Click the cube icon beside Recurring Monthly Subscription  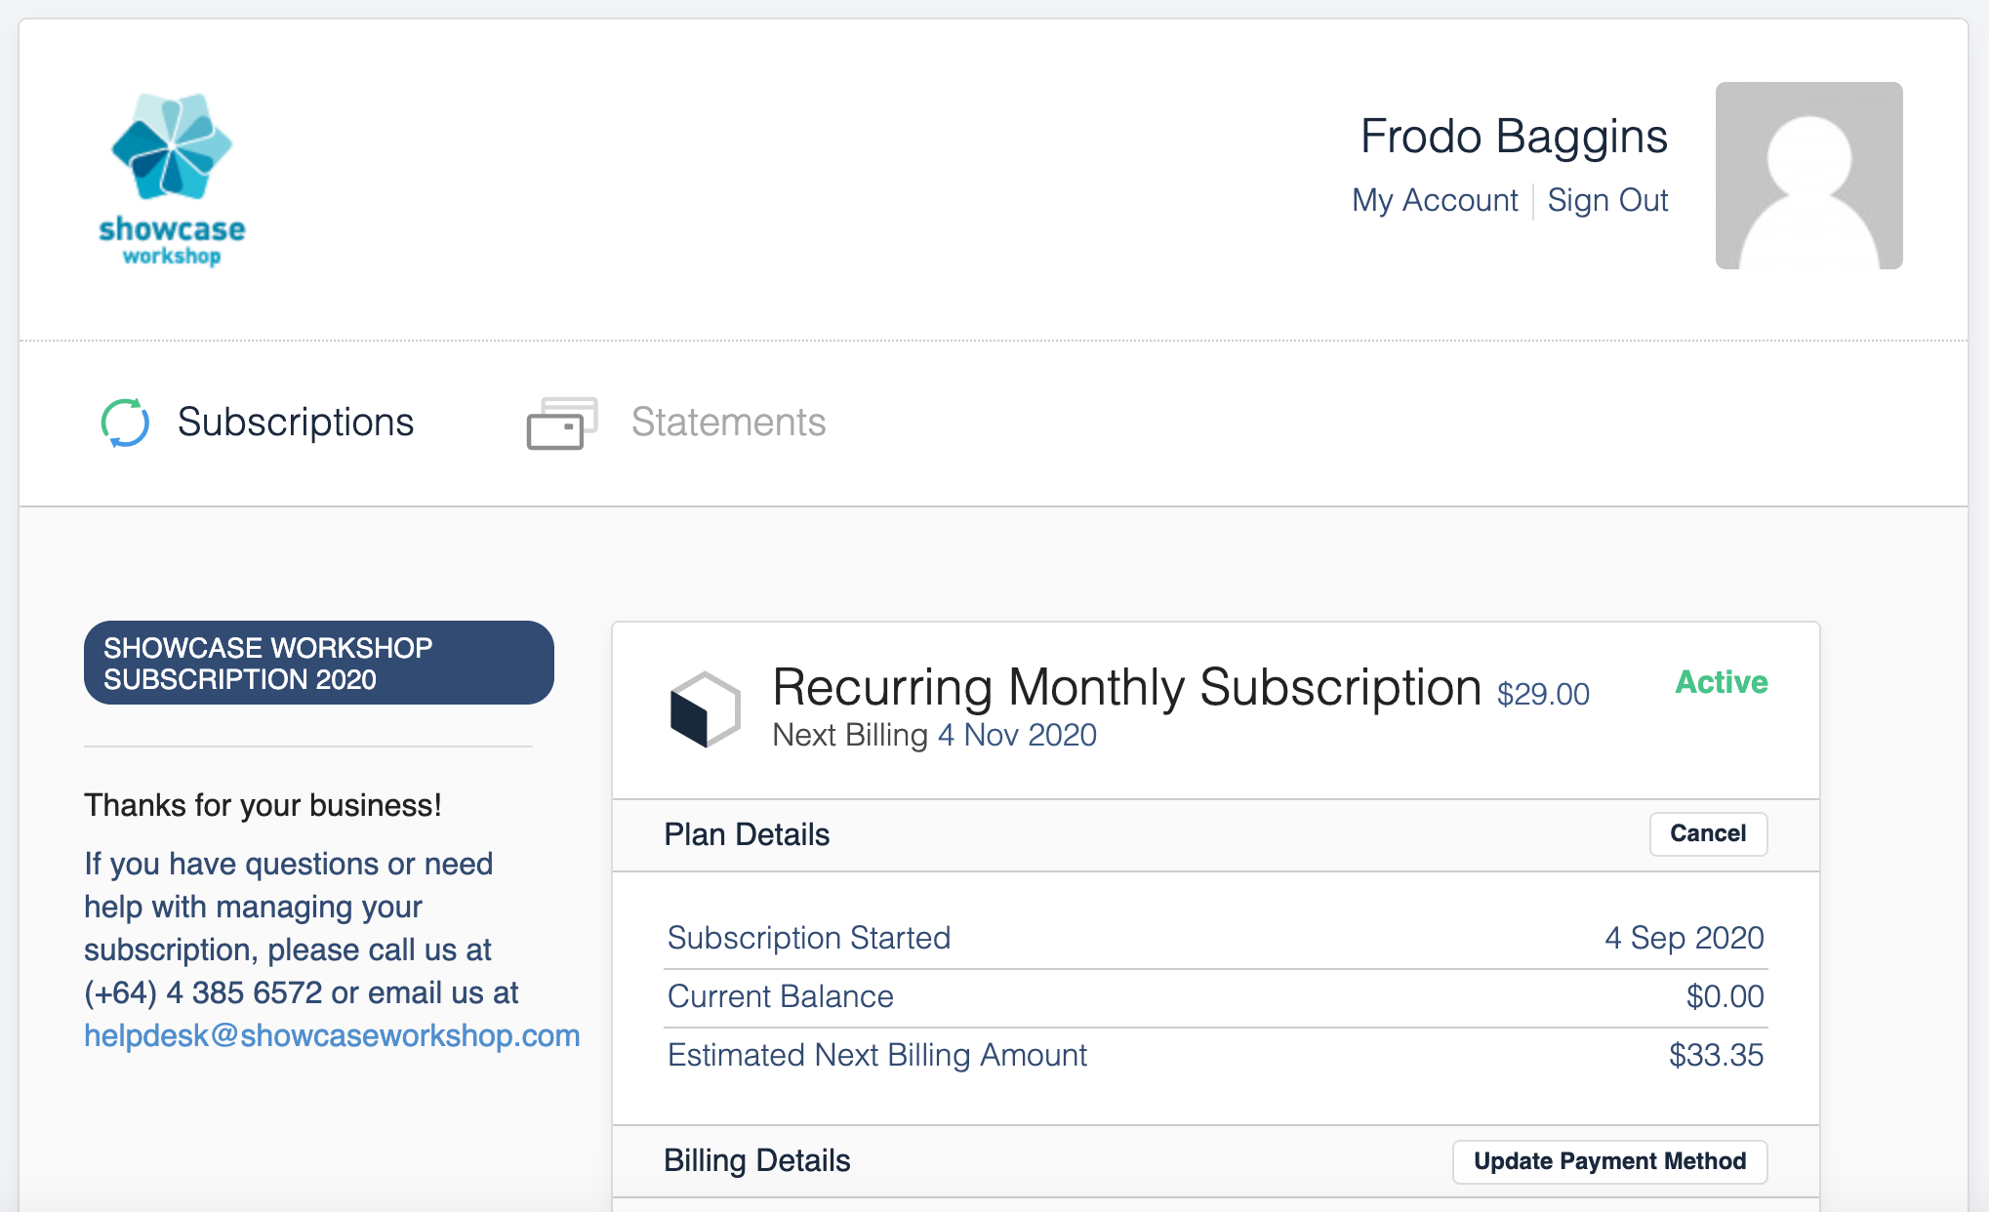pos(705,709)
